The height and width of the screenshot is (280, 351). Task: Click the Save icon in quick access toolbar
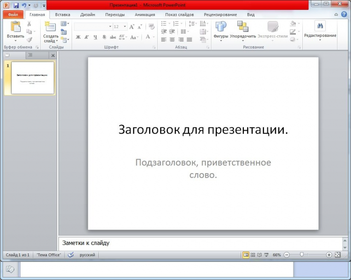[16, 5]
